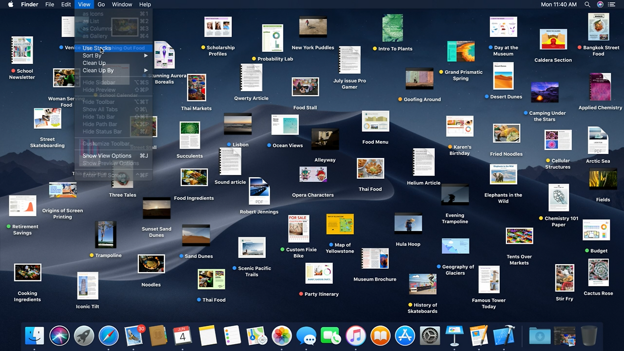Image resolution: width=624 pixels, height=351 pixels.
Task: Open Spotlight search in menu bar
Action: (x=587, y=4)
